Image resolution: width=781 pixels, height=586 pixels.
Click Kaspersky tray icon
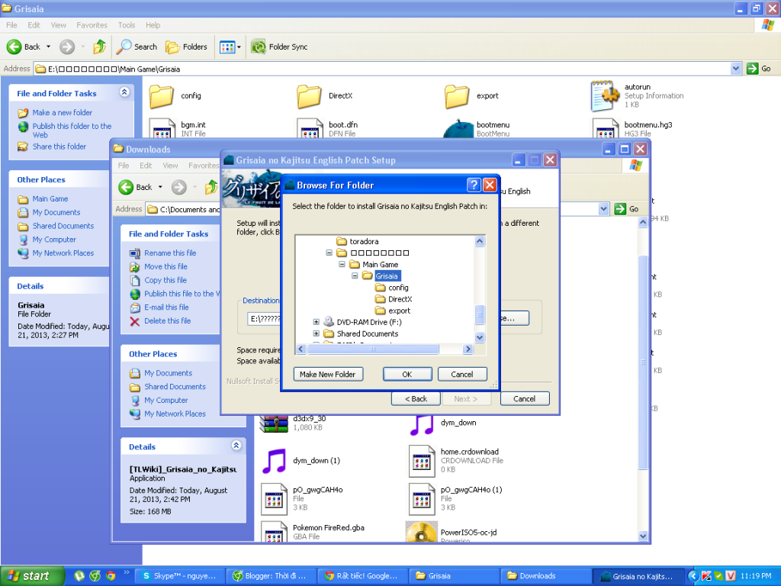tap(706, 576)
